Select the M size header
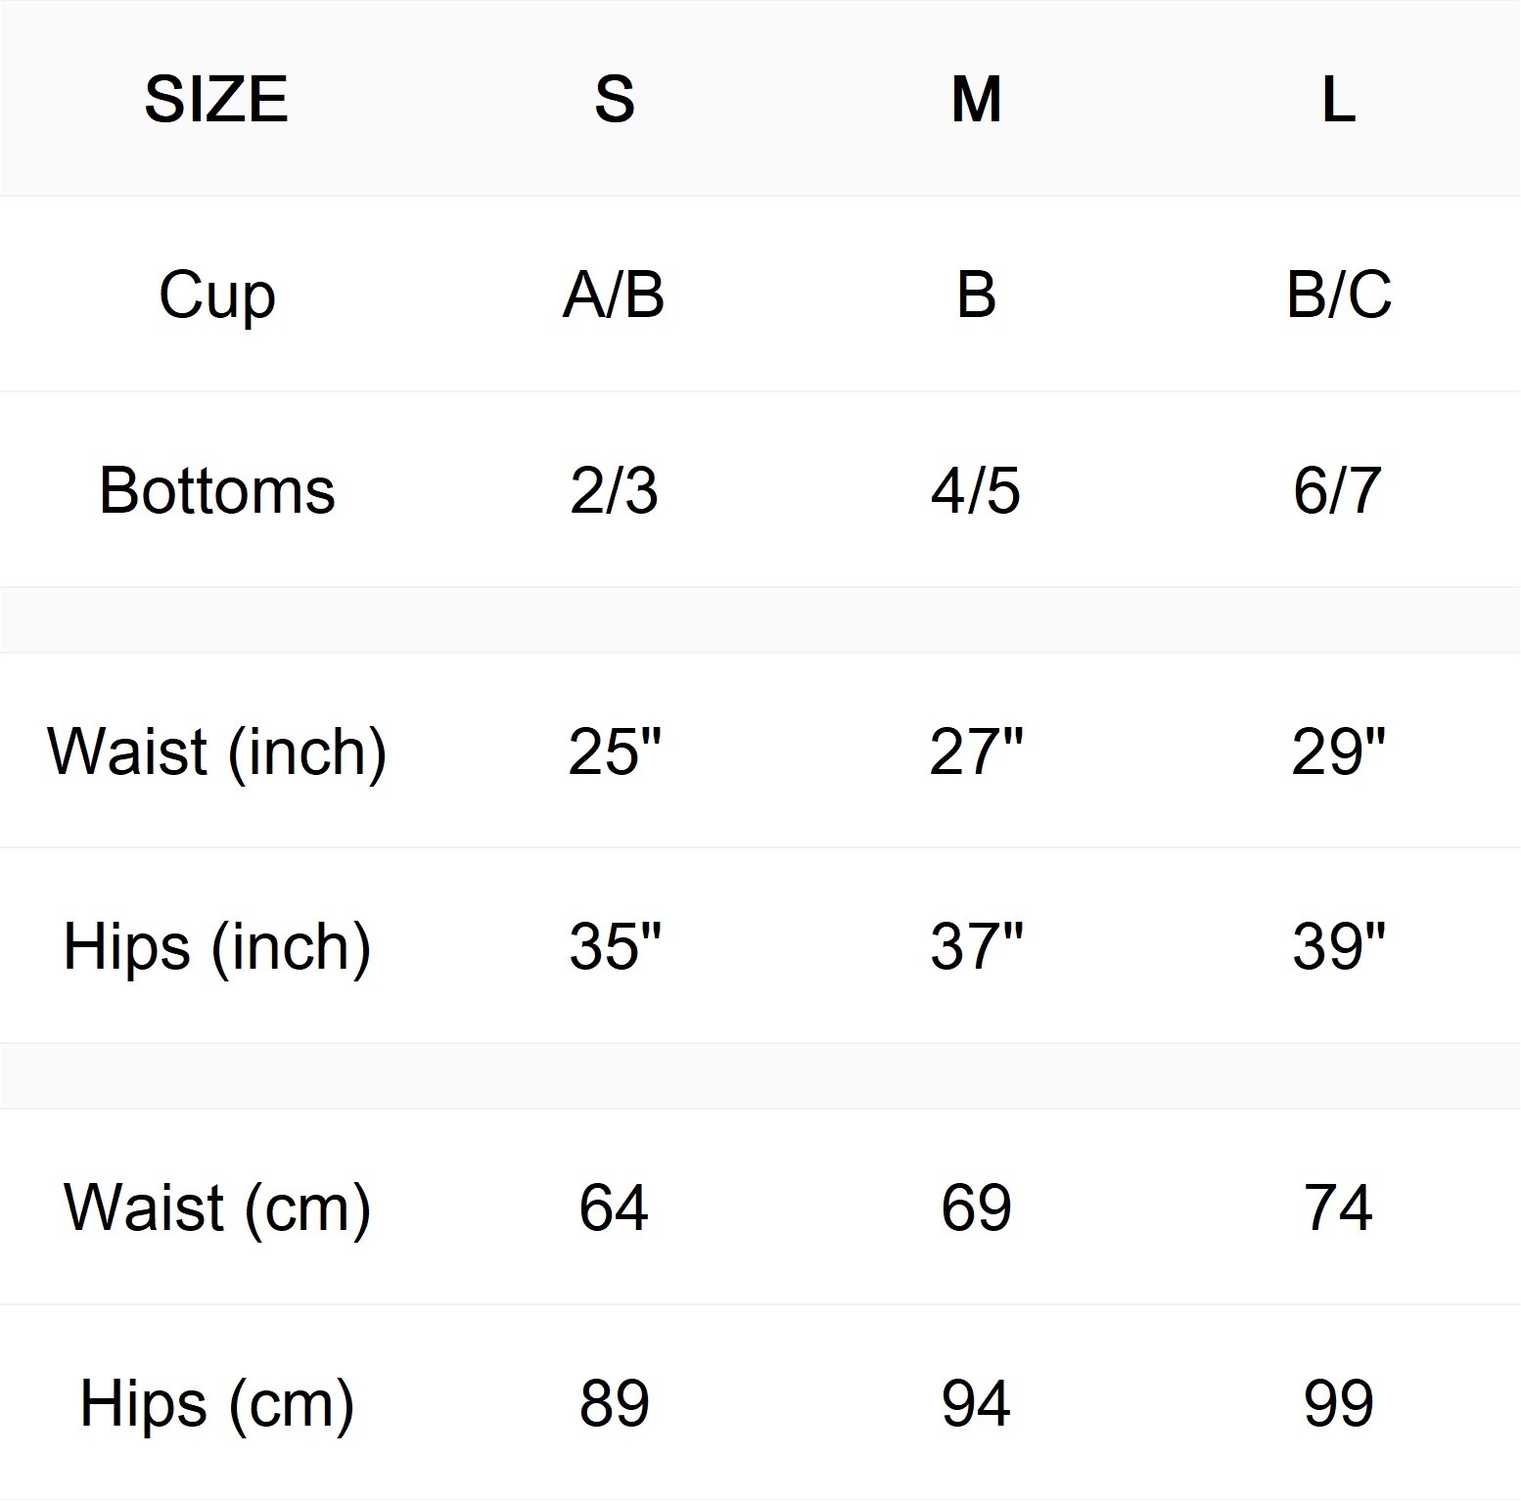The height and width of the screenshot is (1501, 1521). (x=976, y=99)
